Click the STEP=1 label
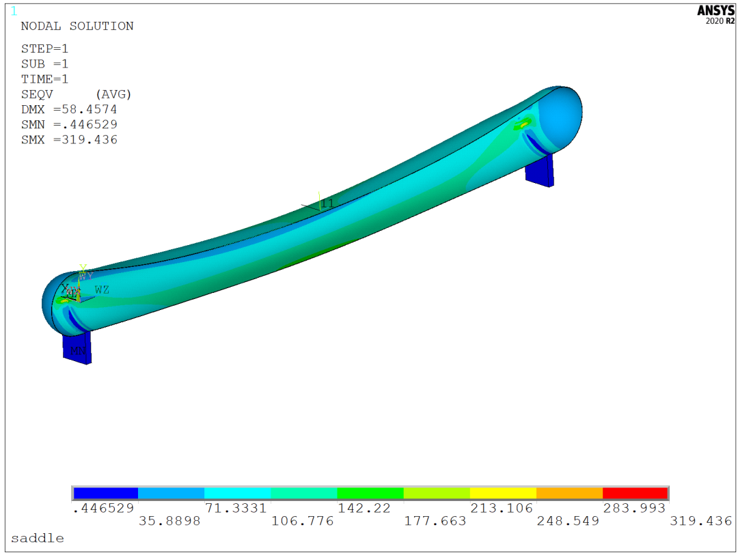 (44, 49)
